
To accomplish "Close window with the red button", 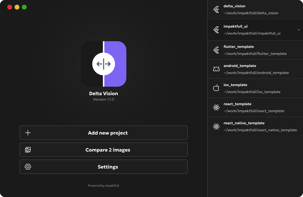I will click(10, 7).
